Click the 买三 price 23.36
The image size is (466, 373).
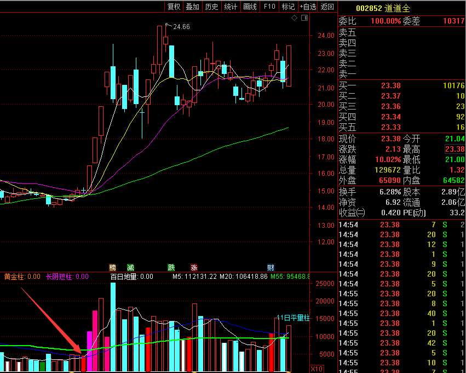(x=391, y=106)
